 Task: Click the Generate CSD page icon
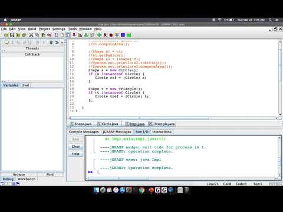coord(56,35)
